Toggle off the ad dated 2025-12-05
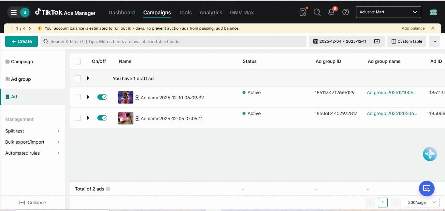The height and width of the screenshot is (211, 445). 102,118
